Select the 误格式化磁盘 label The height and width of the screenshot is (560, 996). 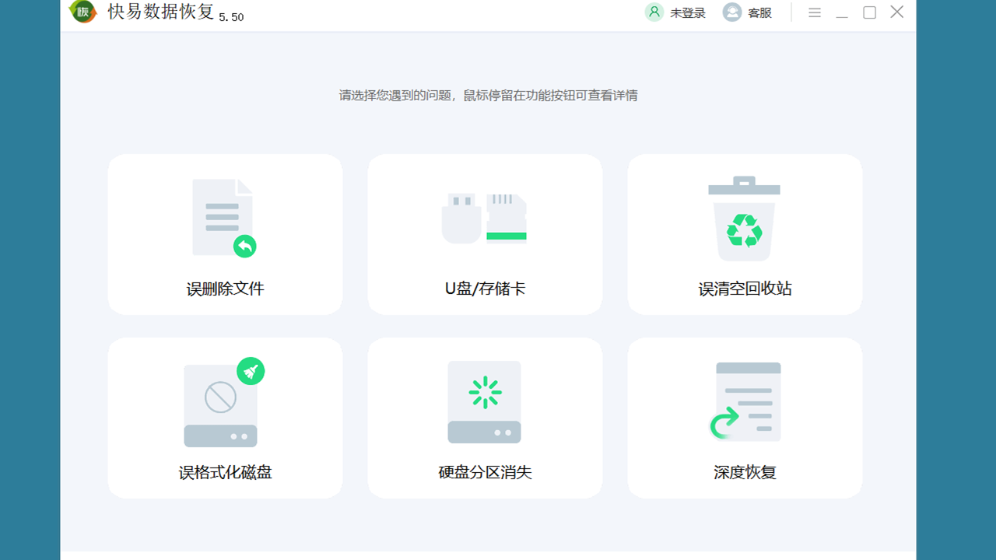point(225,472)
